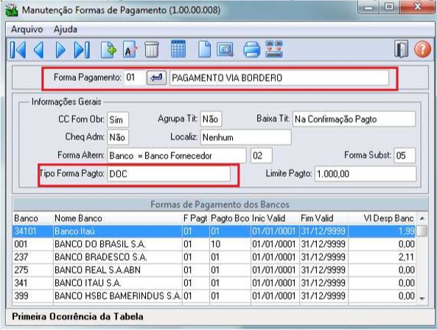The height and width of the screenshot is (330, 437).
Task: Click bank code 237 cell
Action: tap(33, 257)
